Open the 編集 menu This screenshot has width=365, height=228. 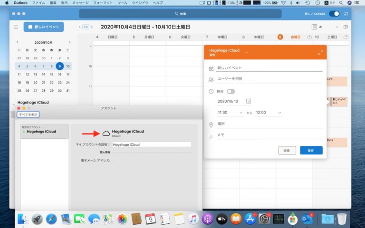coord(53,3)
